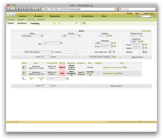Click the green icon next to Assigned to dropdown

click(x=142, y=41)
